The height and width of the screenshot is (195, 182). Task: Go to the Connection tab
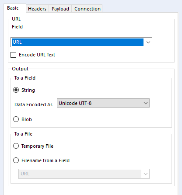click(87, 9)
